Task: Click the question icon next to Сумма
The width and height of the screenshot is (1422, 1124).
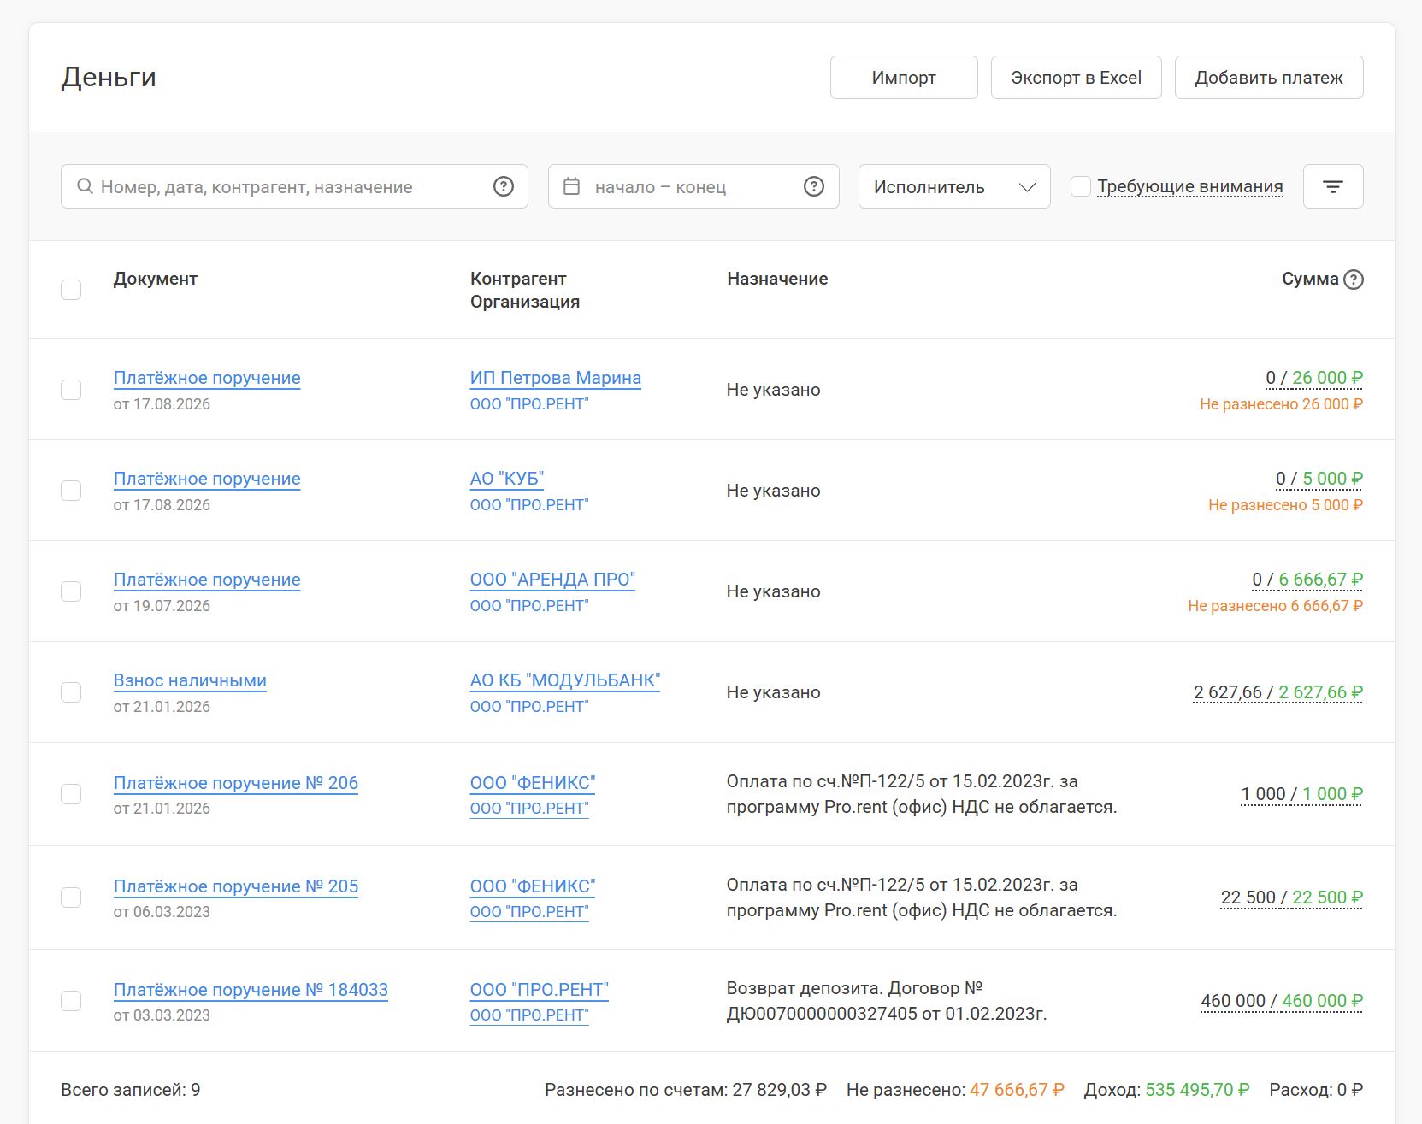Action: click(x=1353, y=280)
